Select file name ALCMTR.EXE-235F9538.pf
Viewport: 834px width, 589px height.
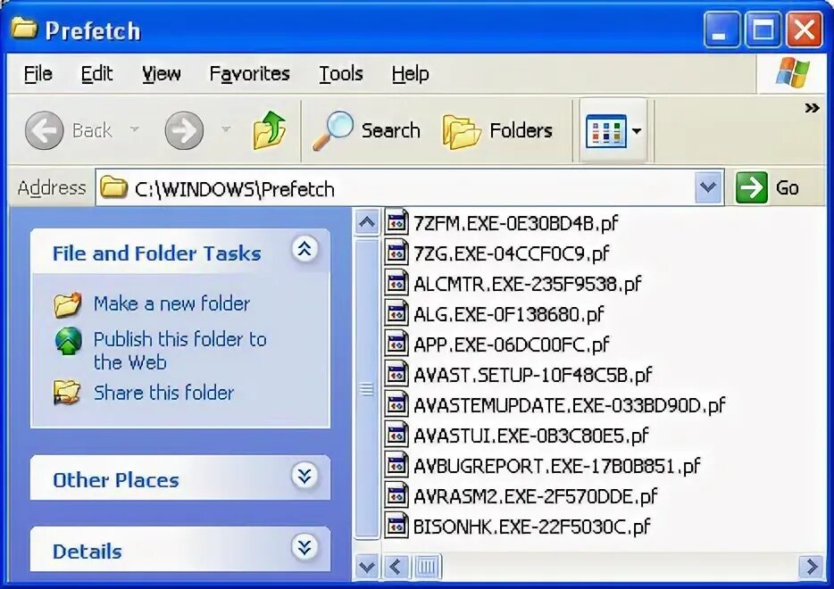point(527,284)
